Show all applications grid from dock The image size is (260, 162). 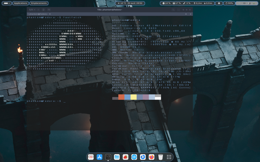coord(169,157)
